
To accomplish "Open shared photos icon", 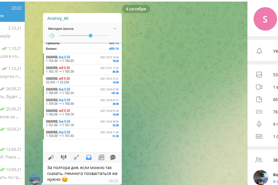I will coord(259,75).
